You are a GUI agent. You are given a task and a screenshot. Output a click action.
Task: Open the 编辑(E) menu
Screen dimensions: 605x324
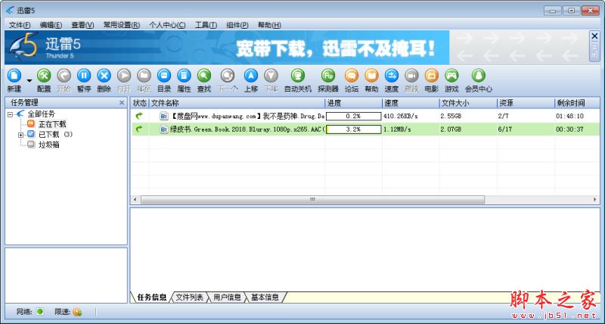pyautogui.click(x=51, y=25)
